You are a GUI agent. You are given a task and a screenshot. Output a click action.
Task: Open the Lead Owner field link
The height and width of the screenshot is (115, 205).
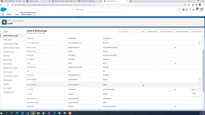(x=30, y=106)
